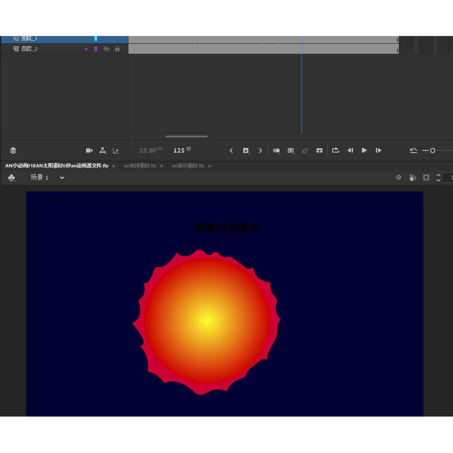Toggle clip content outside stage icon
Viewport: 453px width, 453px height.
[x=426, y=178]
